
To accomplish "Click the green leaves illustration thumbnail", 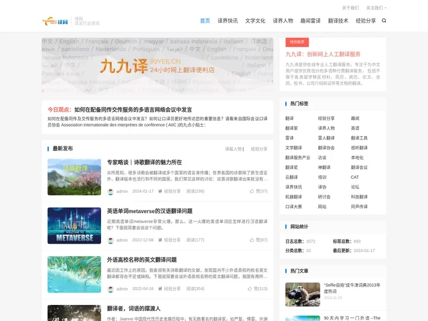I will tap(74, 274).
